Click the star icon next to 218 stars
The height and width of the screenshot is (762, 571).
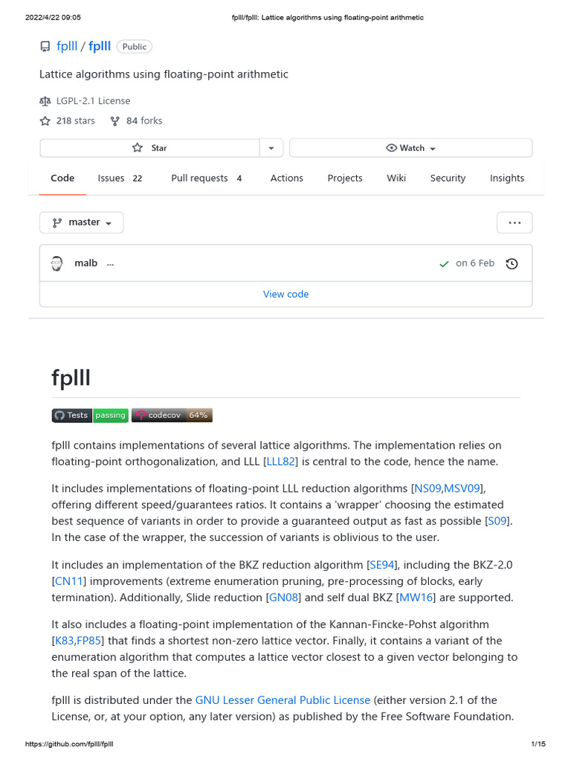[x=45, y=121]
